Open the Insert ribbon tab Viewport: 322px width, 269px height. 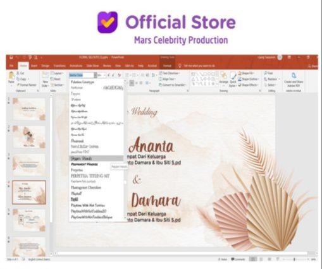(x=34, y=66)
